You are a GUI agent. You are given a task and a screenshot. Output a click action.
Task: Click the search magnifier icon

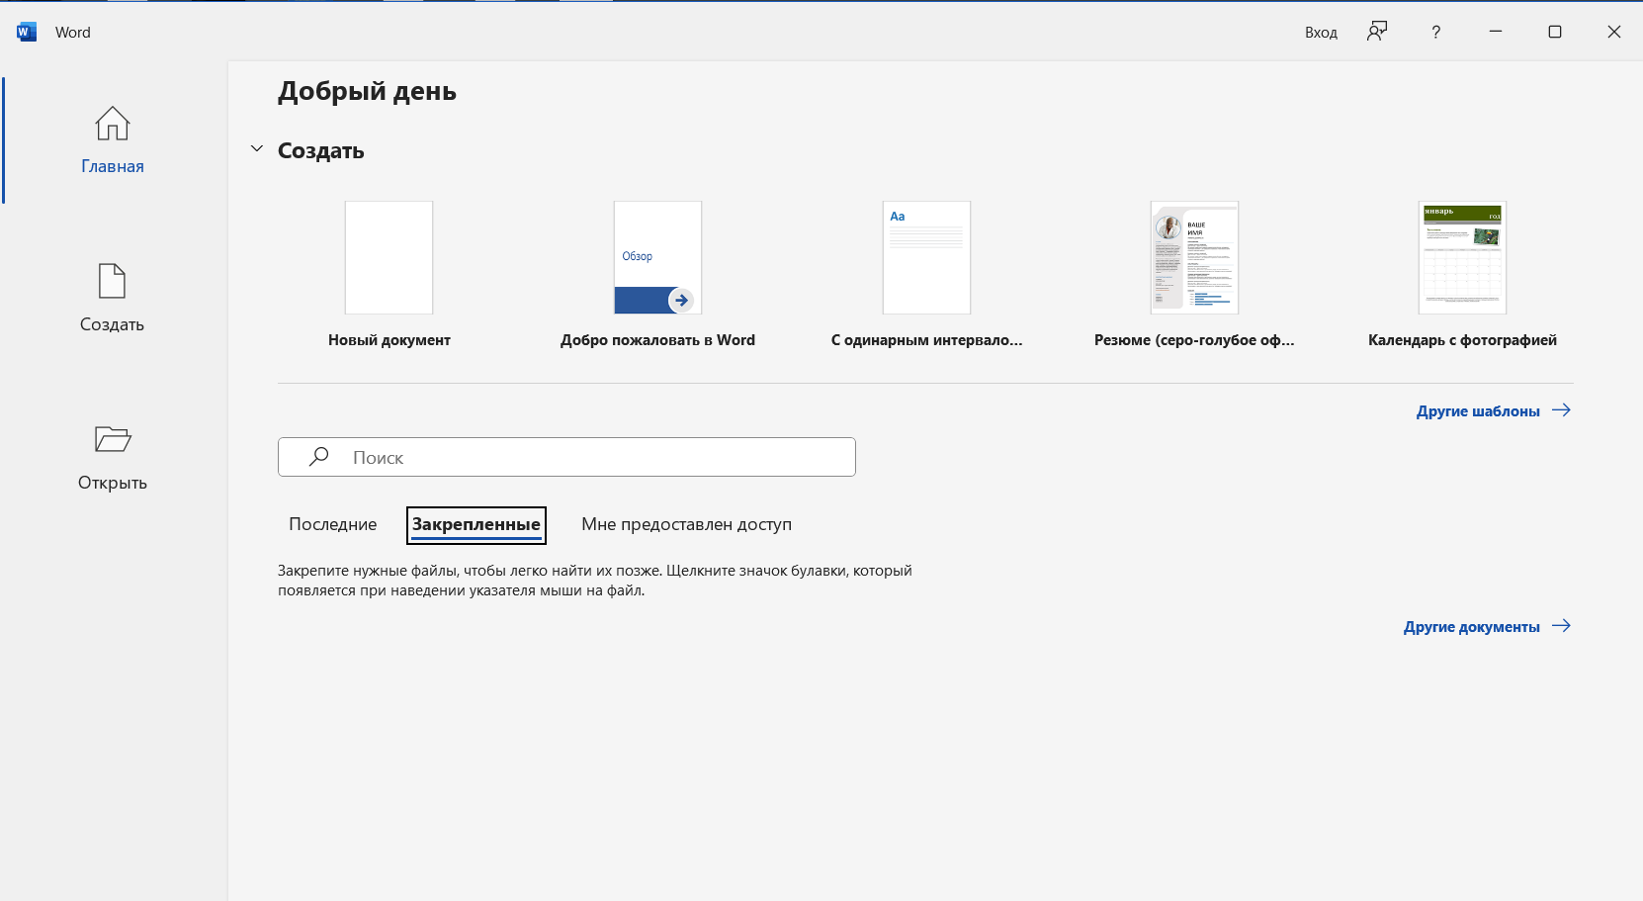click(318, 457)
